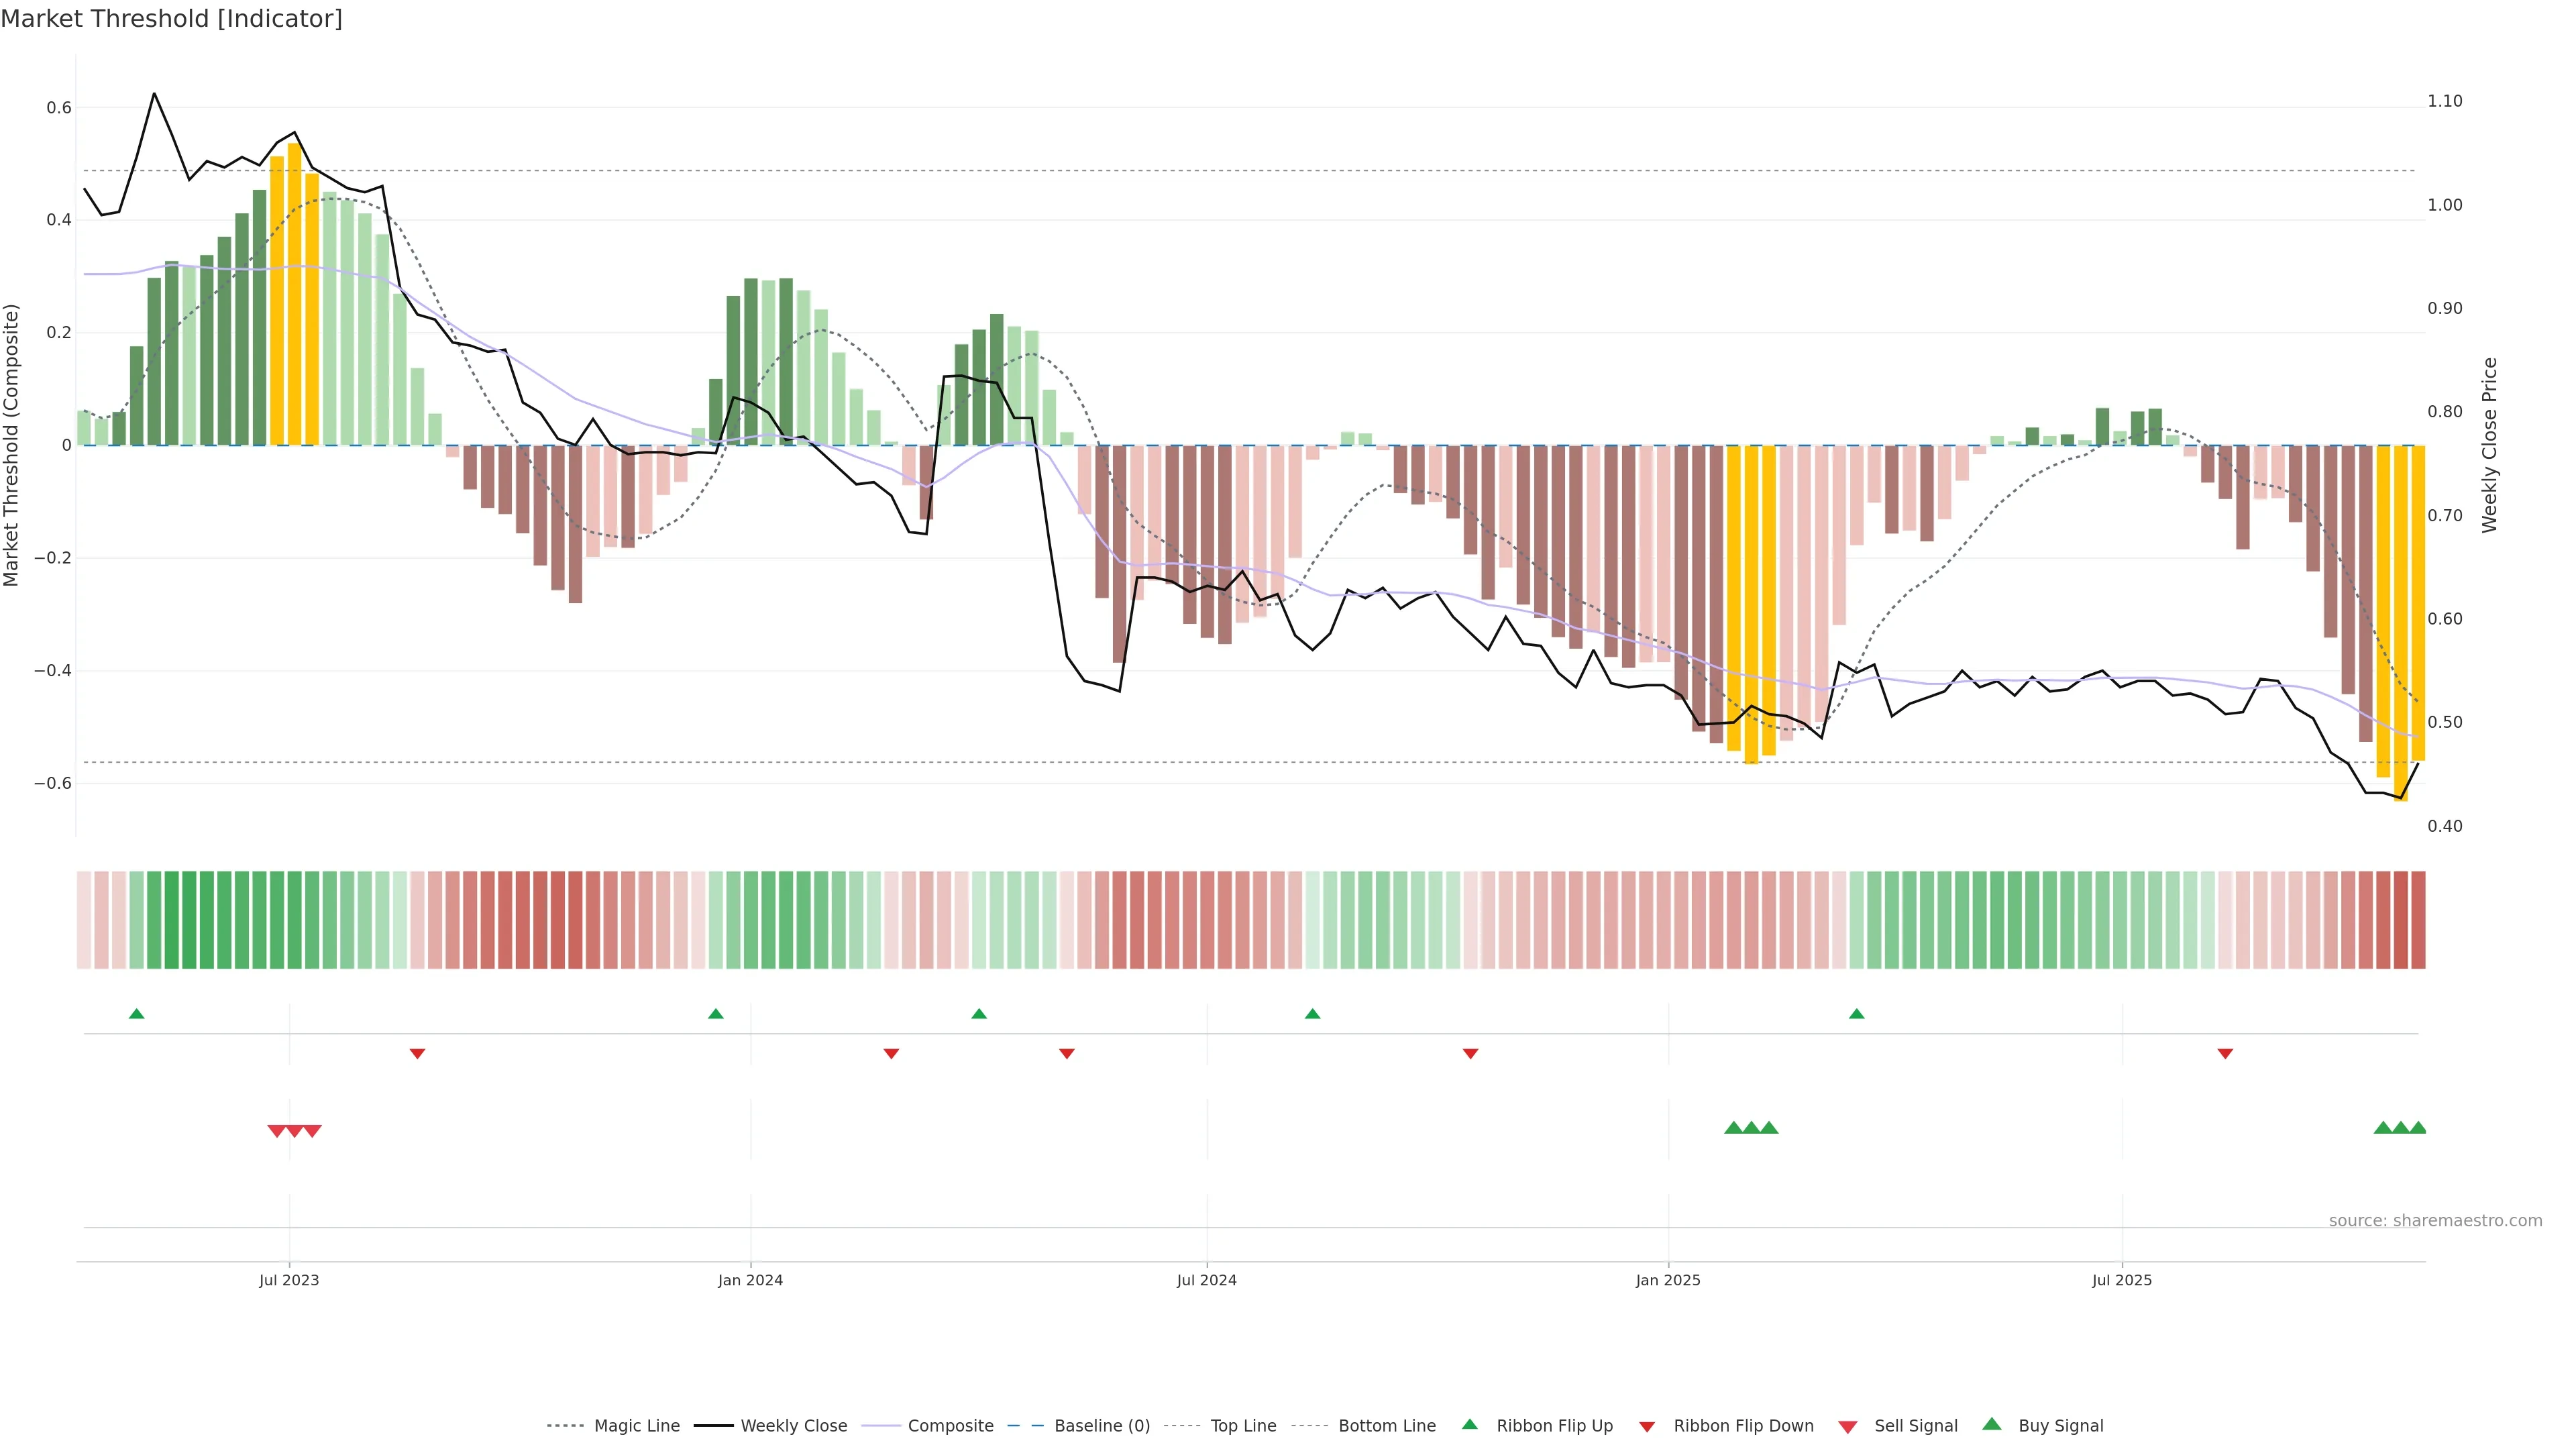Click the first Ribbon Flip Down marker
The image size is (2576, 1449).
point(418,1054)
